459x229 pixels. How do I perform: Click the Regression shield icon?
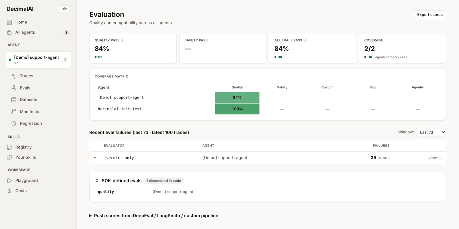[x=14, y=124]
